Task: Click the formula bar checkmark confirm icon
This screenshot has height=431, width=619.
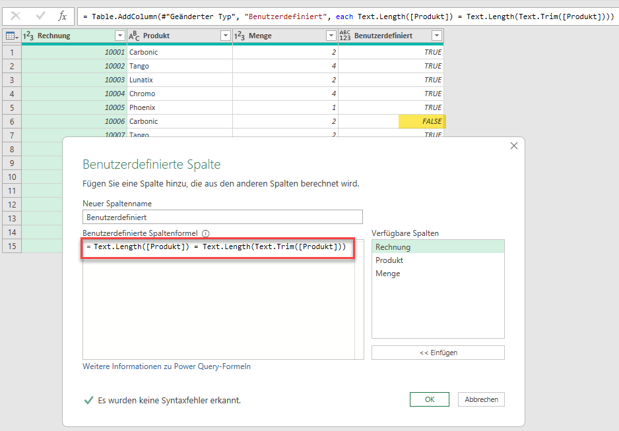Action: 40,15
